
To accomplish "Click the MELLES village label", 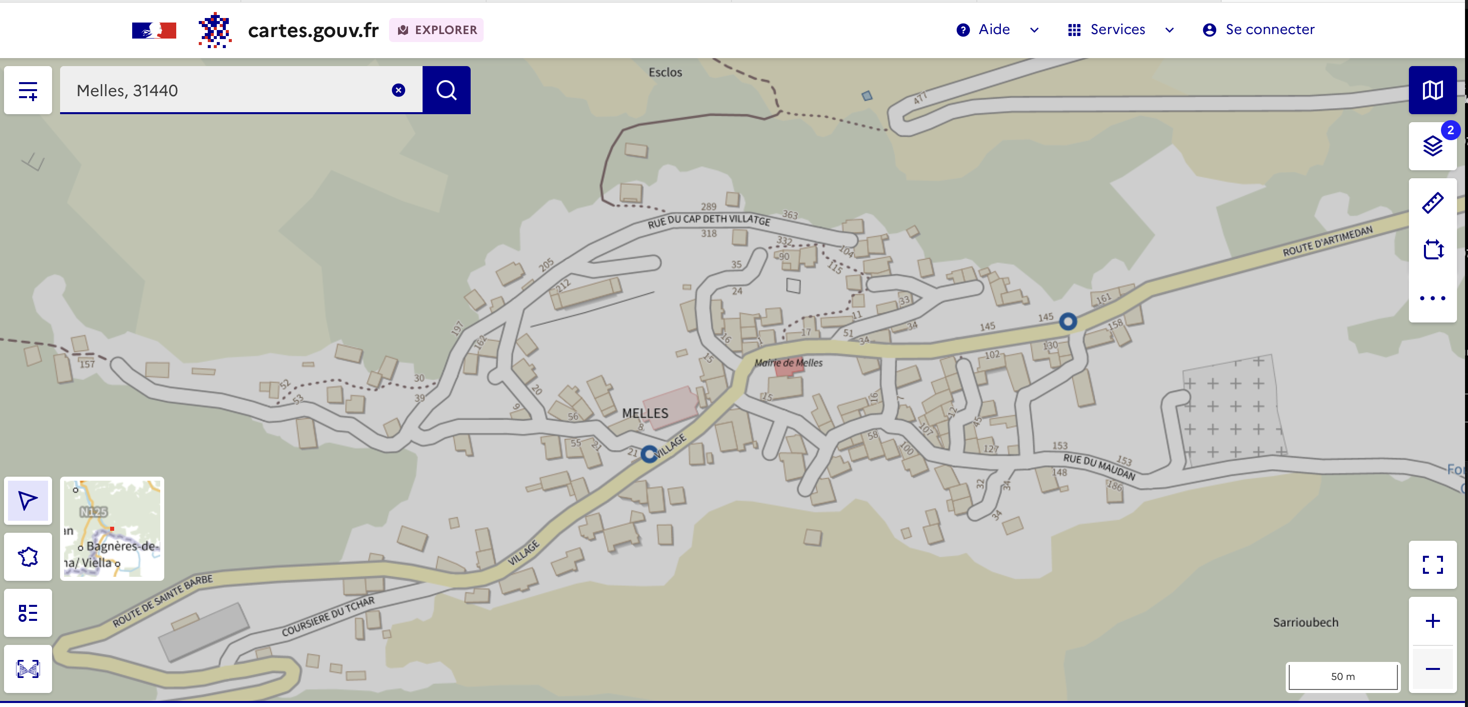I will click(645, 413).
